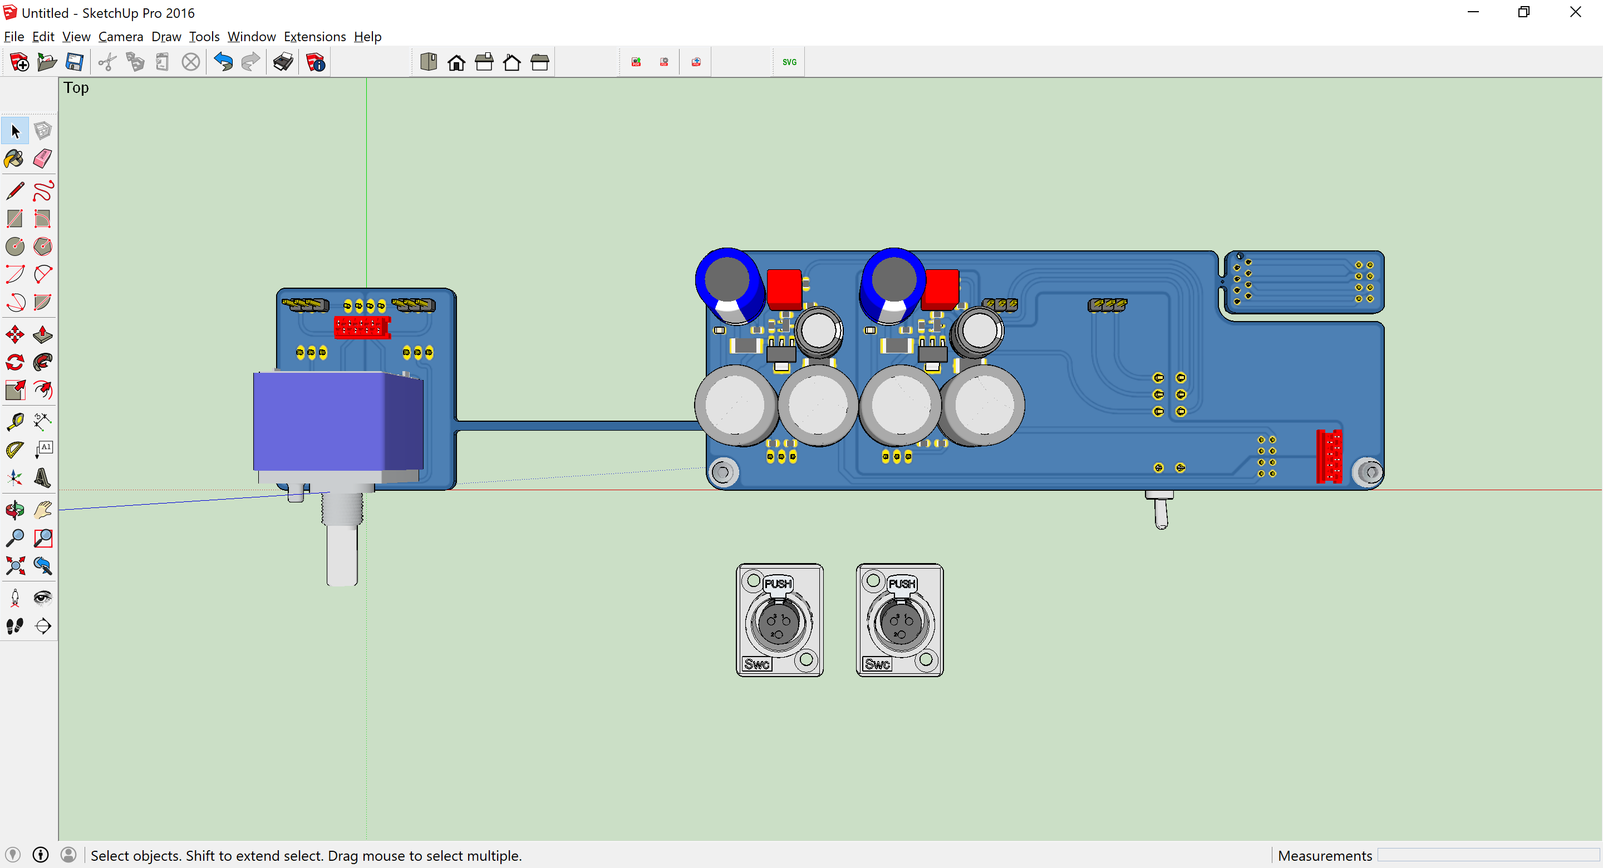Click the SVG export extension button
Image resolution: width=1603 pixels, height=868 pixels.
click(x=789, y=62)
